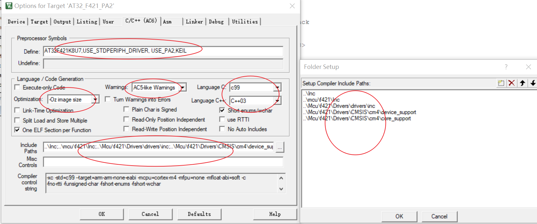This screenshot has width=537, height=224.
Task: Enable the use RTTI checkbox
Action: click(222, 119)
